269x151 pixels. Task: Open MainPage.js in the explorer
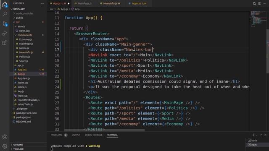click(26, 44)
